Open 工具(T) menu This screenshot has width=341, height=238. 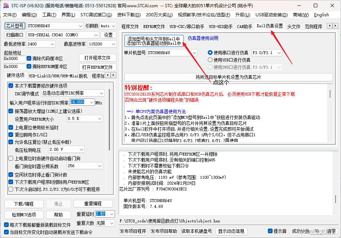click(49, 15)
